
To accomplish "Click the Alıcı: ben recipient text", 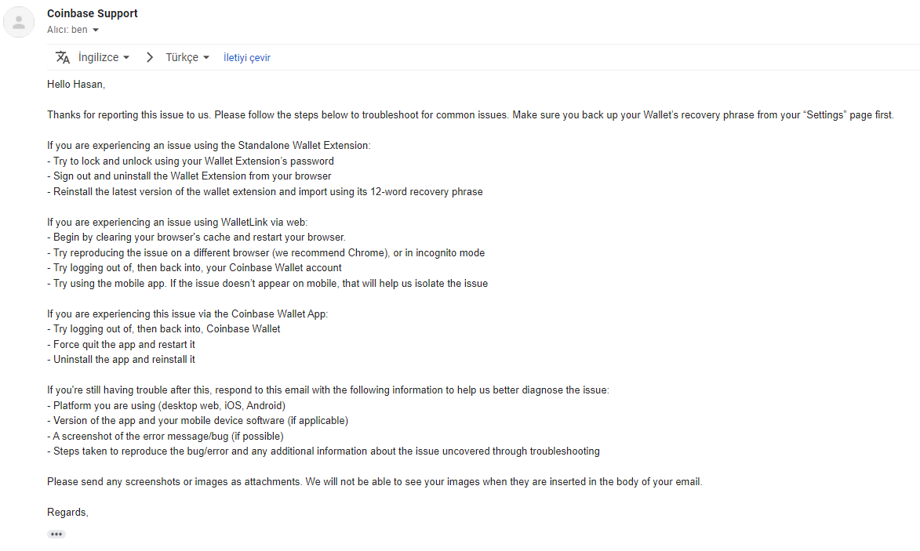I will tap(67, 30).
